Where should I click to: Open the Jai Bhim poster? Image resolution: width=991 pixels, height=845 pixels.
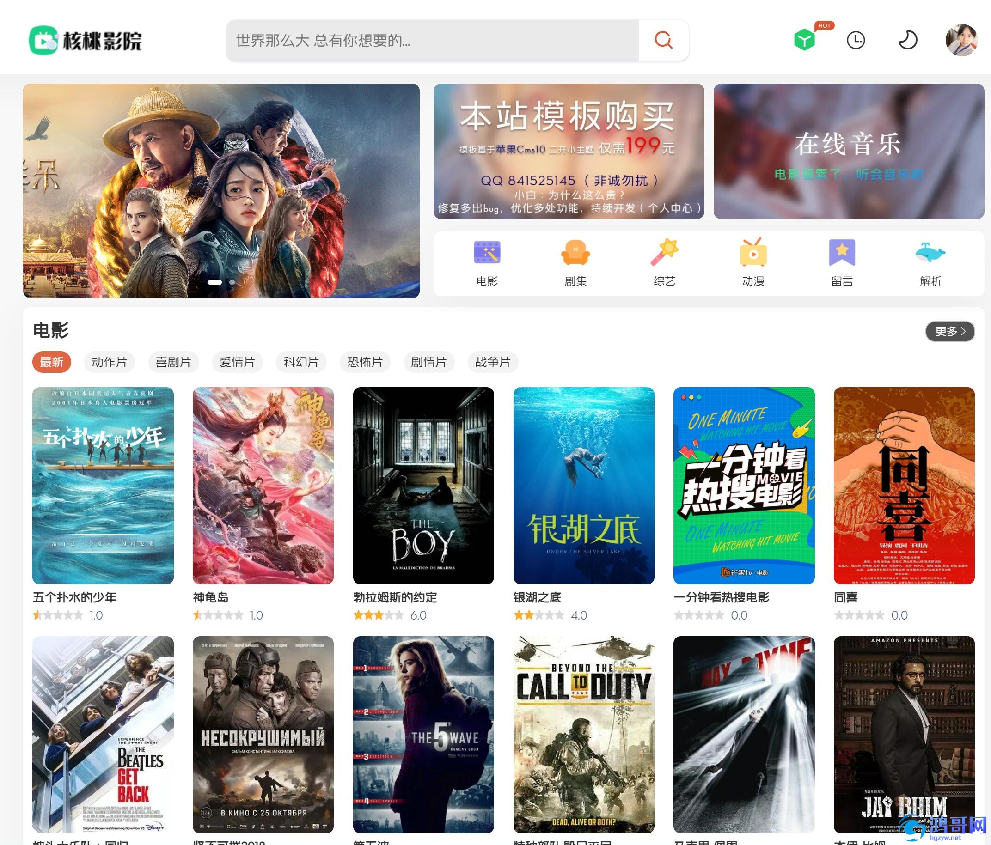904,735
